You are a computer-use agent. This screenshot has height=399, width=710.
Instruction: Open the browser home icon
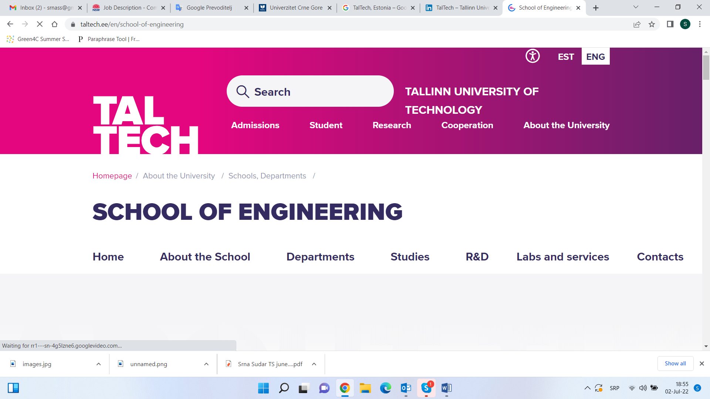click(x=54, y=24)
